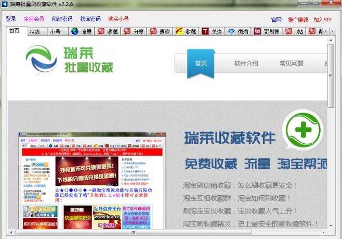
Task: Click the horizontal scrollbar right arrow
Action: click(x=323, y=232)
